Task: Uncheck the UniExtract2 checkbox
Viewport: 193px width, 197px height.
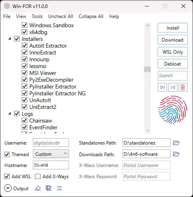Action: tap(24, 107)
